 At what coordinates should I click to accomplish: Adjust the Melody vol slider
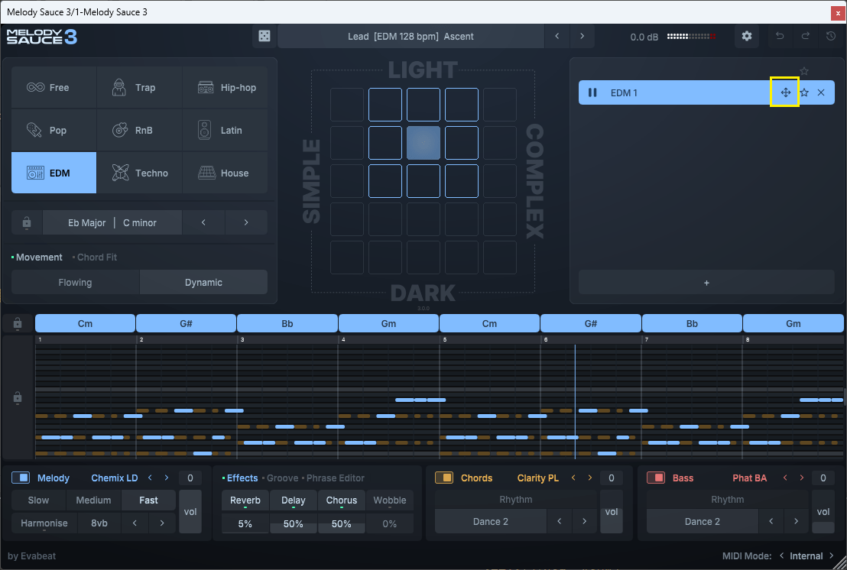191,511
